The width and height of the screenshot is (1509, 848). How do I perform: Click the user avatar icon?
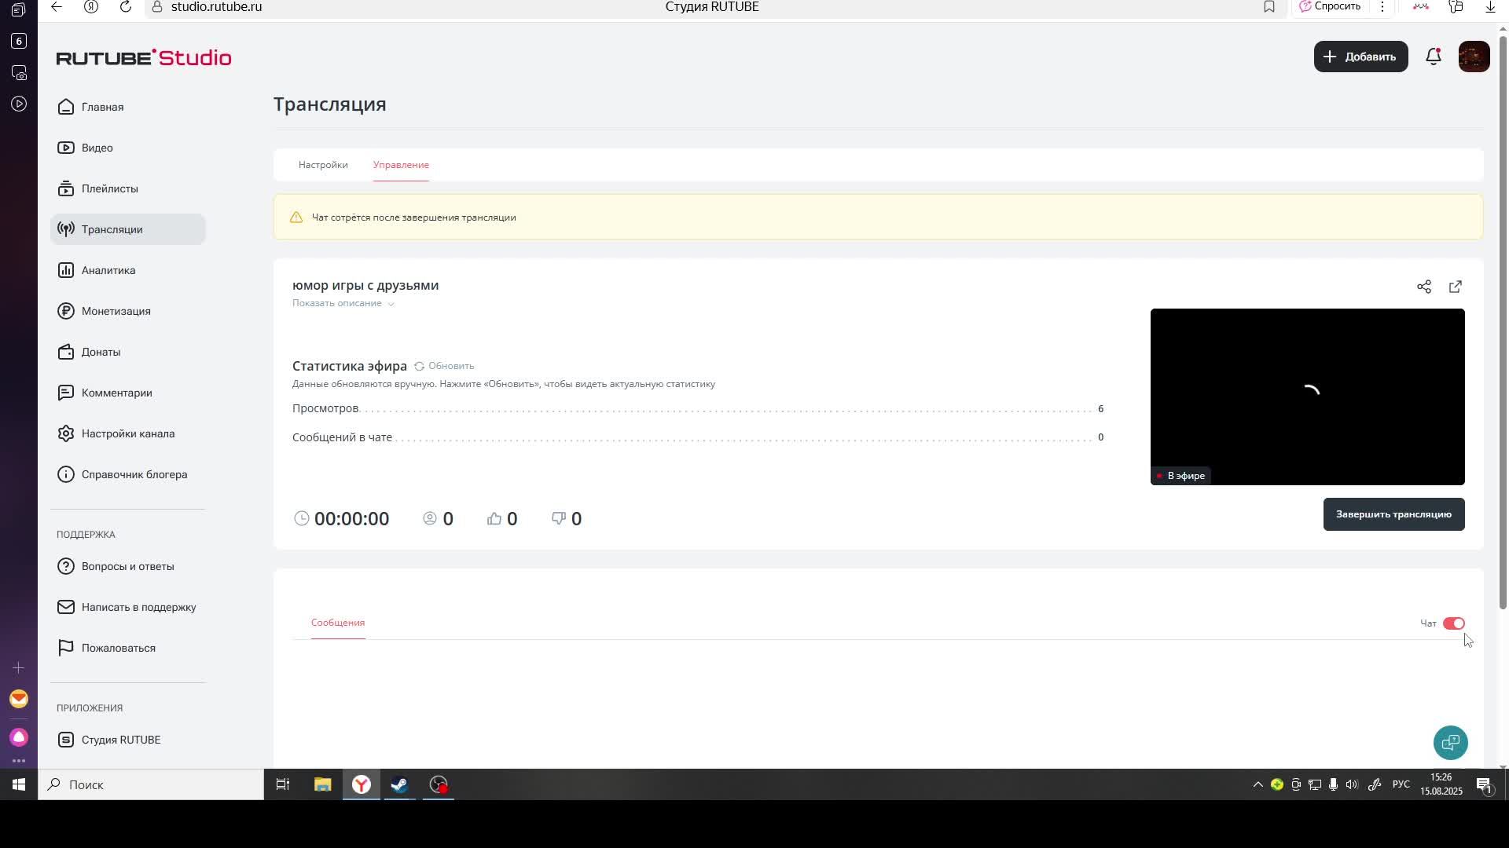pos(1474,57)
